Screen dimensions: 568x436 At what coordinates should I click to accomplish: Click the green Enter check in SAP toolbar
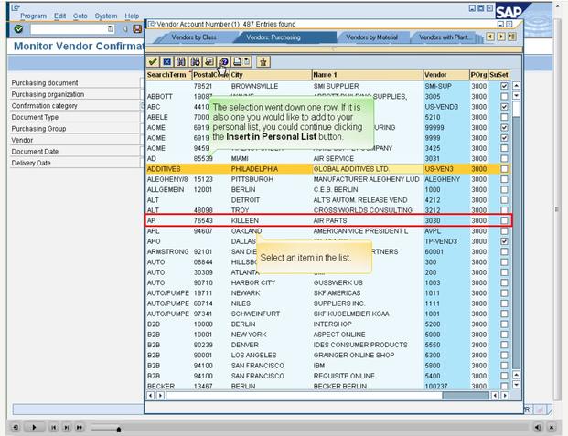click(x=18, y=29)
